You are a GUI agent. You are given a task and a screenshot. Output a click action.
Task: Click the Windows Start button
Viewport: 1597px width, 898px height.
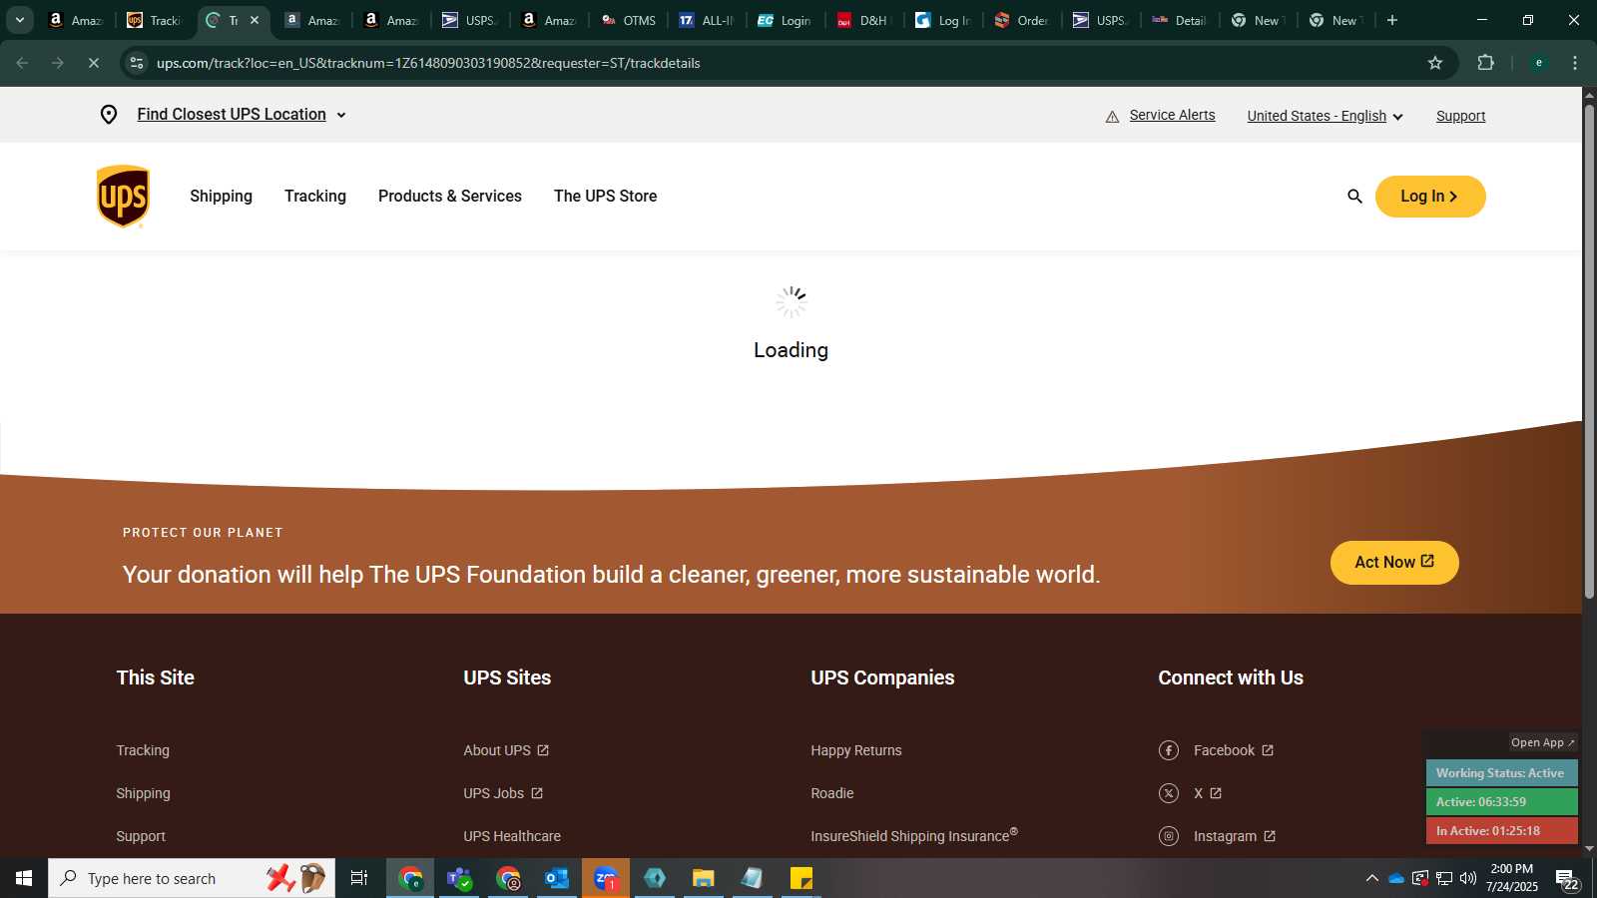24,878
